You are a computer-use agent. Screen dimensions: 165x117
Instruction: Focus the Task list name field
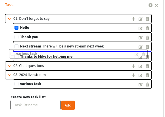pyautogui.click(x=35, y=105)
